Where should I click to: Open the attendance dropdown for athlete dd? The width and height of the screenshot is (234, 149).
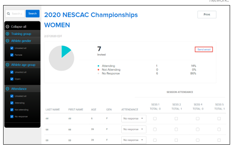[x=134, y=118]
